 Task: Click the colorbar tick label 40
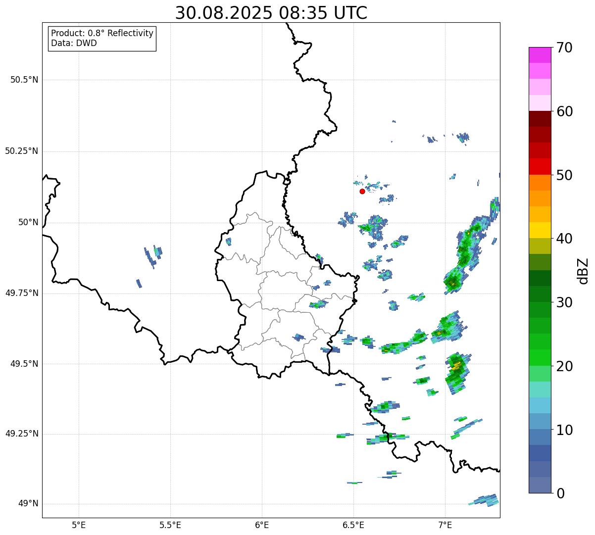click(564, 239)
